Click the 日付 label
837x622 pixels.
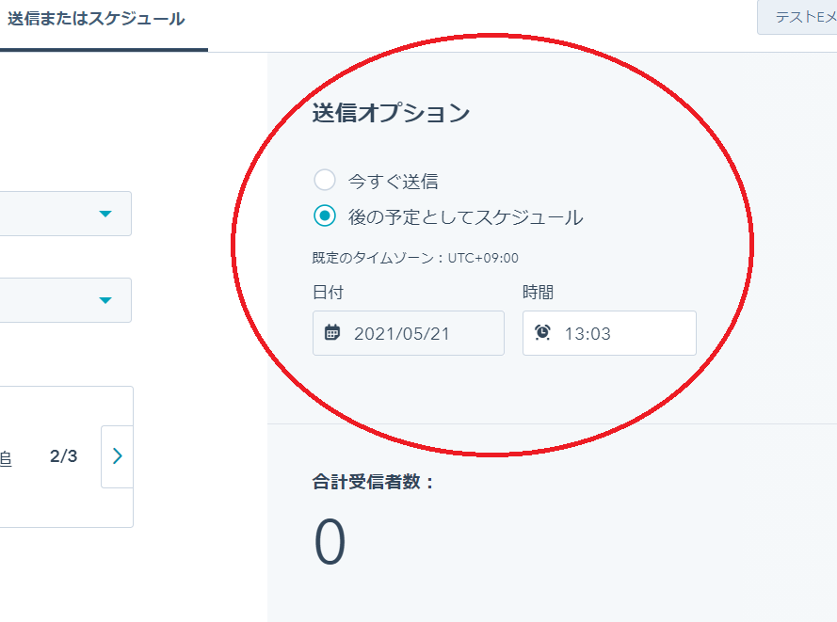(328, 293)
